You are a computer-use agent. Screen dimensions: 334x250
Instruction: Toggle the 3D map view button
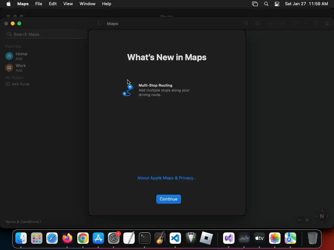[x=270, y=23]
